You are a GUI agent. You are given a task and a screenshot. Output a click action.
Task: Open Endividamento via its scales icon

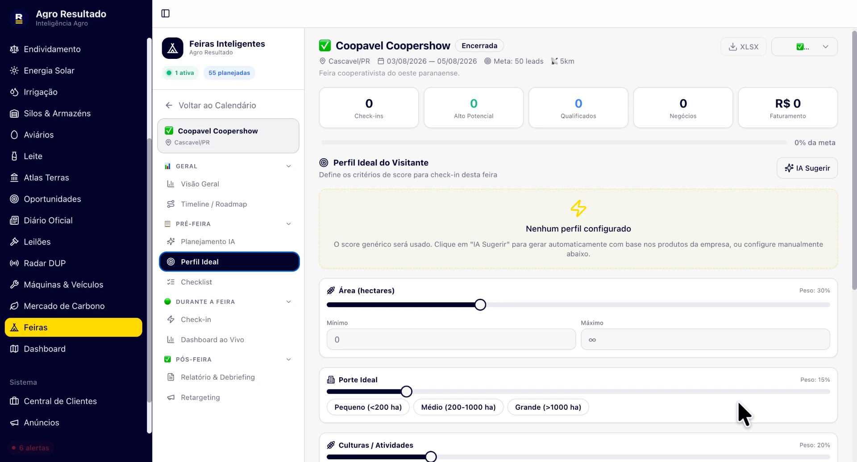[x=14, y=49]
